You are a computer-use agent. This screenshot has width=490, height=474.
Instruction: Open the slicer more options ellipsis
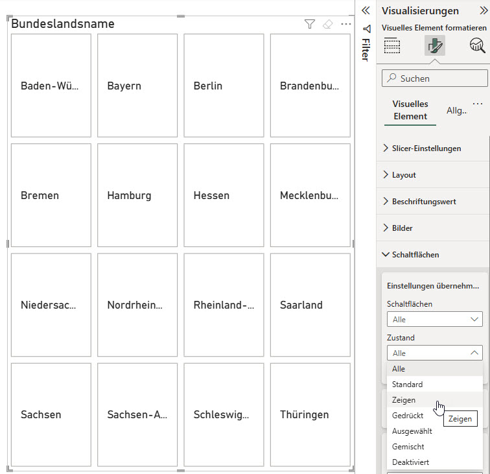tap(346, 24)
